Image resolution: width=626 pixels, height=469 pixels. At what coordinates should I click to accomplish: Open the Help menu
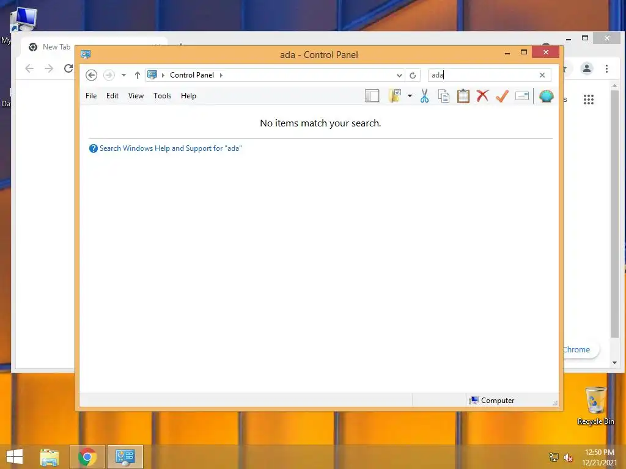[x=188, y=96]
